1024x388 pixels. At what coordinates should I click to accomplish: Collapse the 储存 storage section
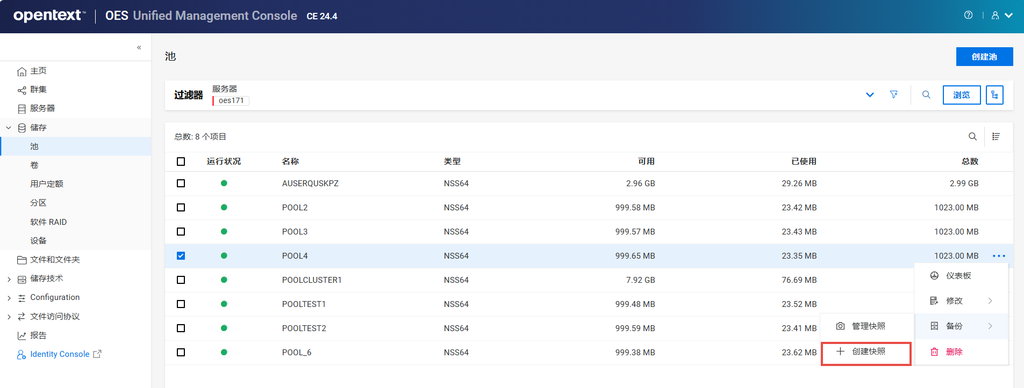9,128
